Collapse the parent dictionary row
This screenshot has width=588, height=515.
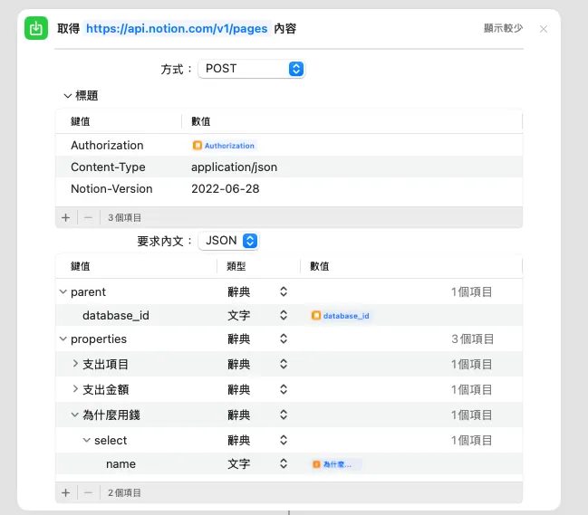(x=63, y=291)
